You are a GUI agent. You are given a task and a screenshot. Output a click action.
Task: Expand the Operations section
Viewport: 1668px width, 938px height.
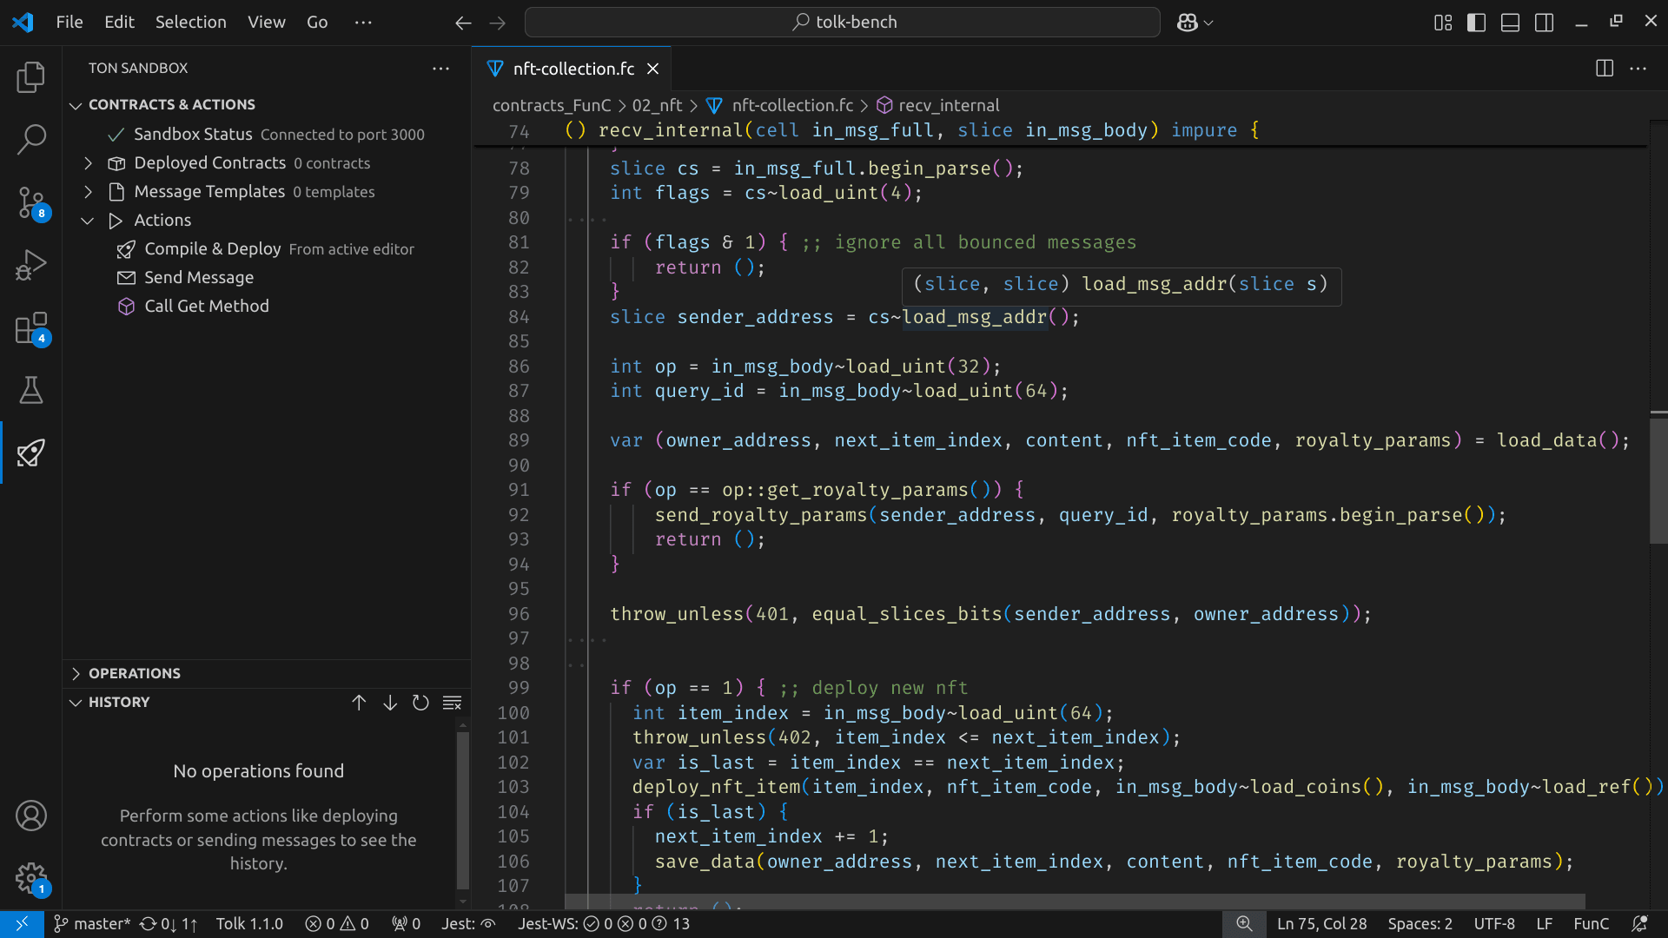76,674
